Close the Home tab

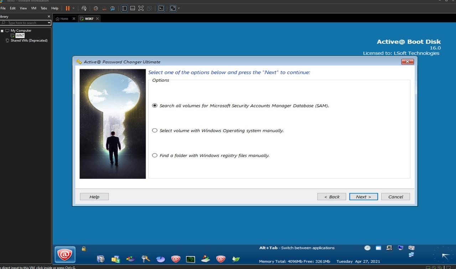[74, 18]
